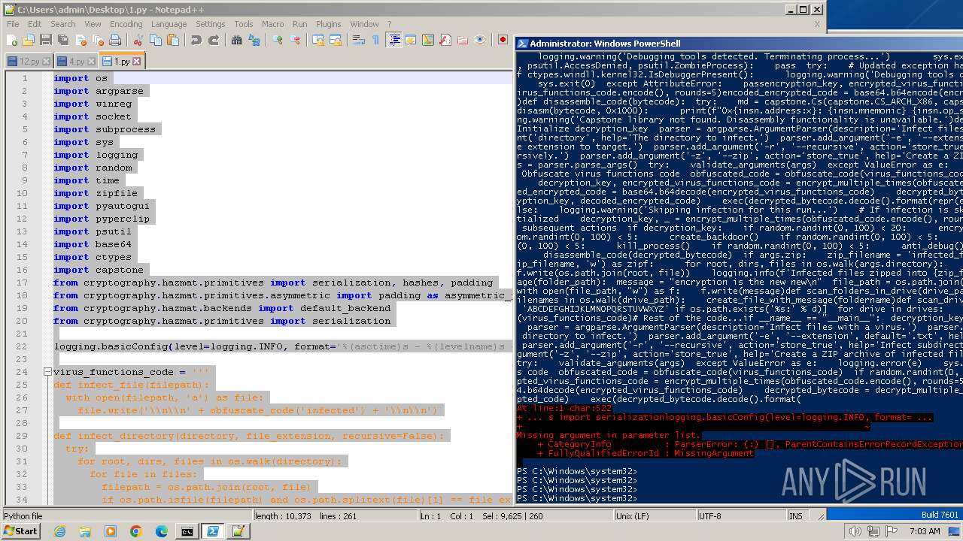This screenshot has height=541, width=963.
Task: Click the Cut scissors icon
Action: [x=138, y=40]
